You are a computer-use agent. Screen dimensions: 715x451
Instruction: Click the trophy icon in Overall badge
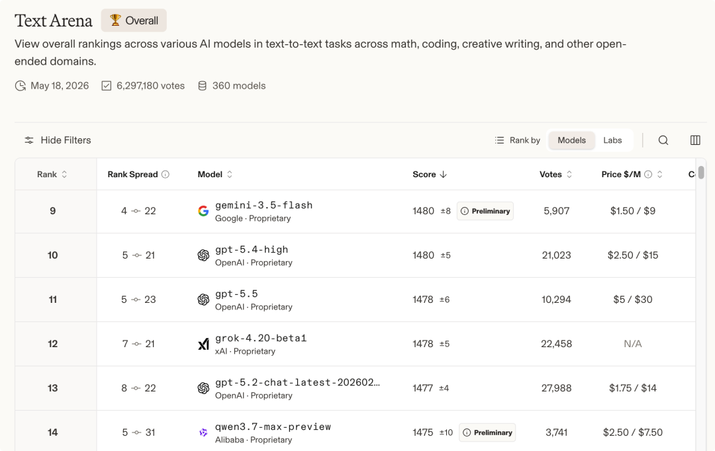115,20
